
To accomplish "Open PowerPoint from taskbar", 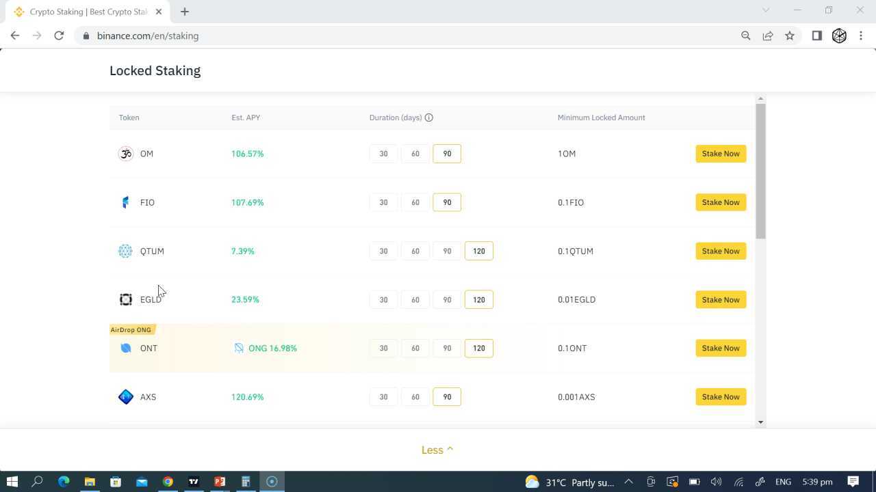I will point(220,482).
